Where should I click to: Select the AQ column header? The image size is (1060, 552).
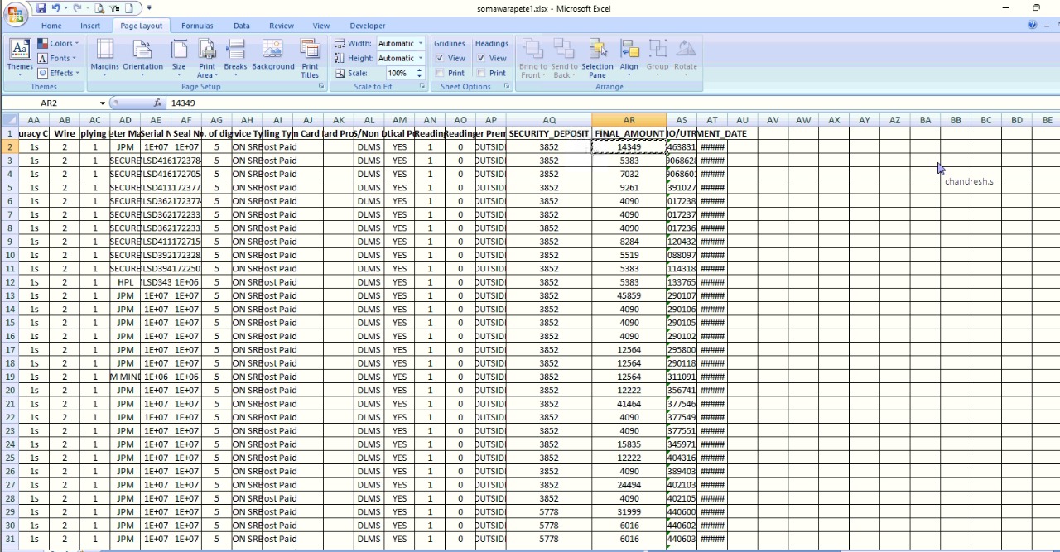(549, 120)
